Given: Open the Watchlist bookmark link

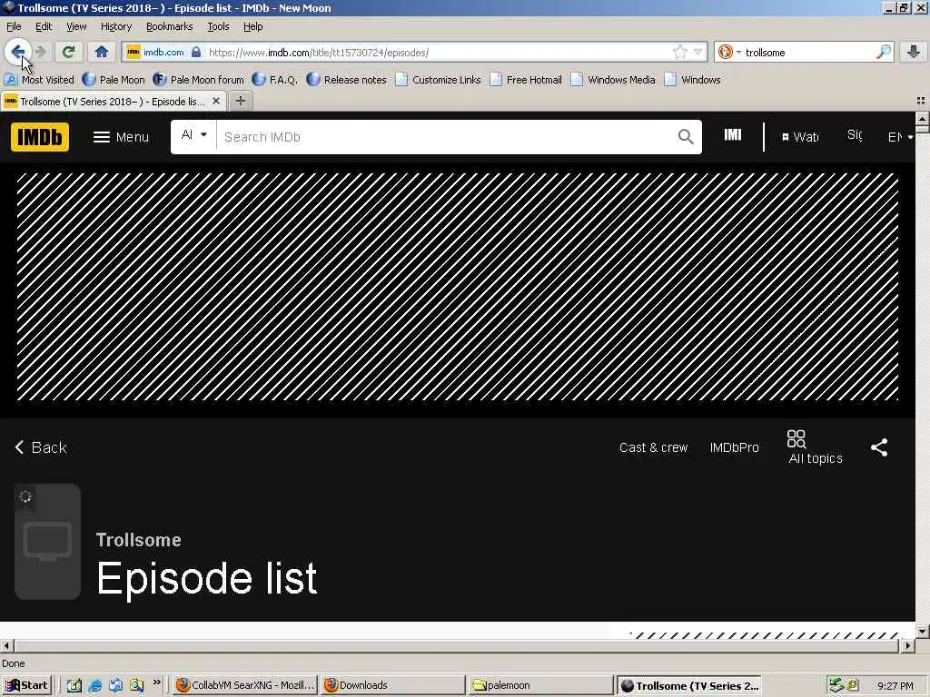Looking at the screenshot, I should (x=800, y=137).
